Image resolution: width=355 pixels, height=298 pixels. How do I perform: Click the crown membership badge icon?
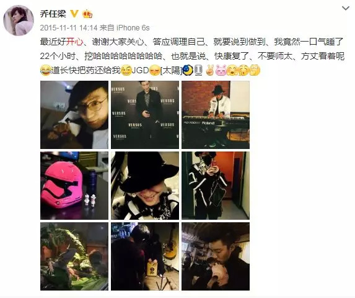[87, 14]
